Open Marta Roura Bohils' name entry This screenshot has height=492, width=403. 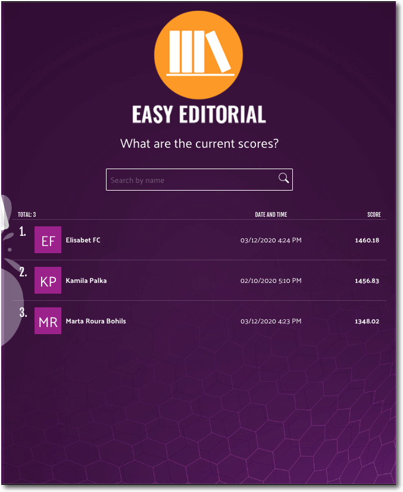pos(95,321)
